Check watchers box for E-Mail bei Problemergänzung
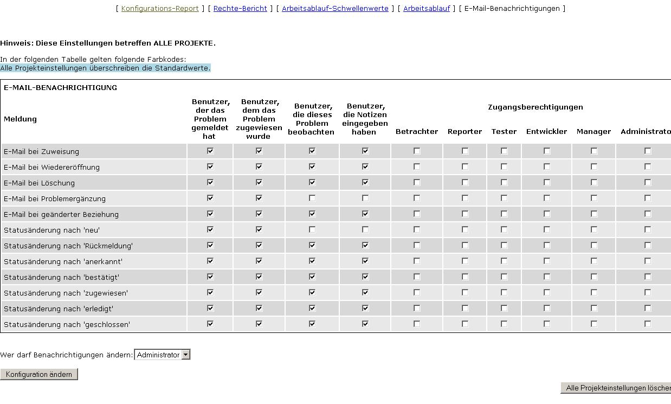Screen dimensions: 671x404 312,198
